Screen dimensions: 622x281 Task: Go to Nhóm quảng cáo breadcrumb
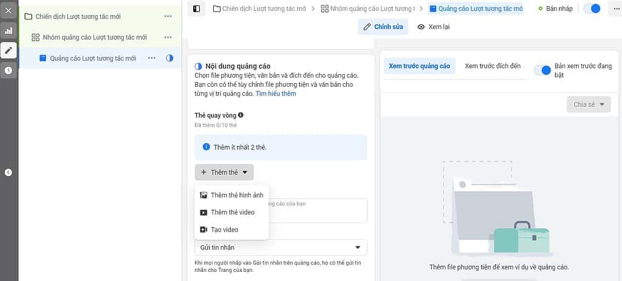[367, 8]
